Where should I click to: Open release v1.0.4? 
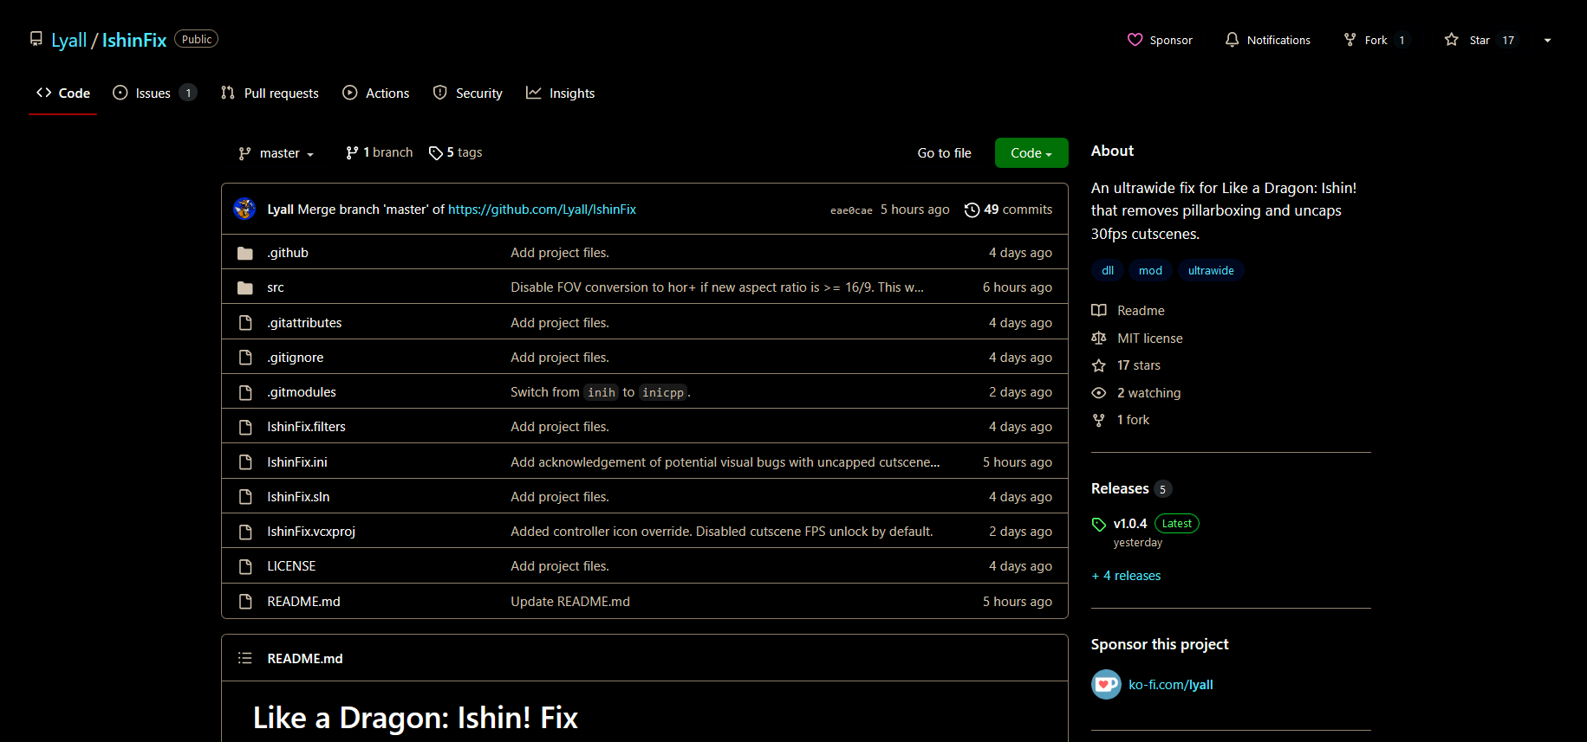coord(1130,524)
